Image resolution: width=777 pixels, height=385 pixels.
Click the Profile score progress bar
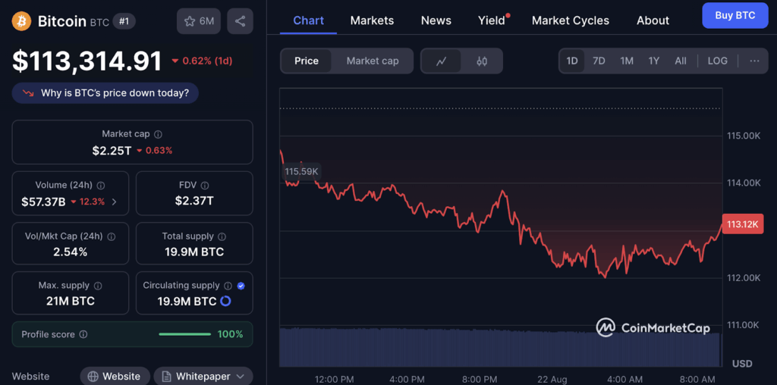tap(184, 334)
